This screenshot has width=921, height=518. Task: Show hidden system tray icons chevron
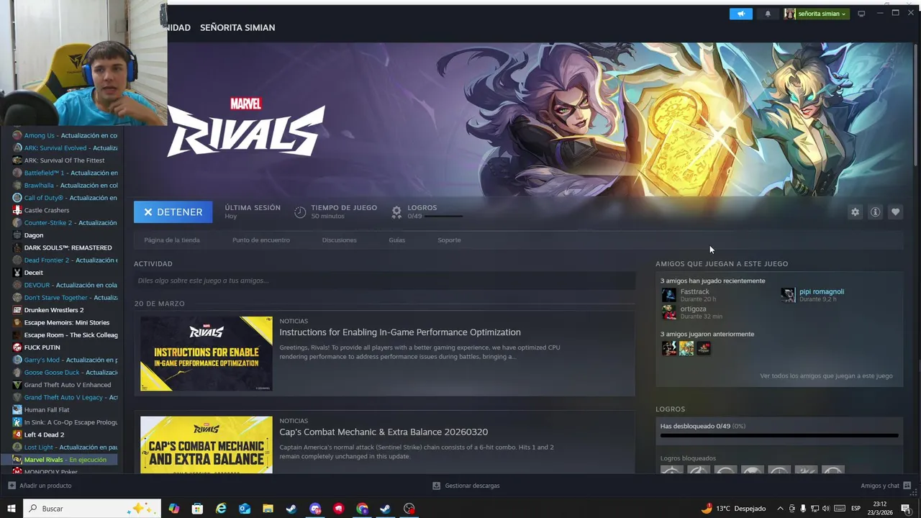click(x=780, y=509)
